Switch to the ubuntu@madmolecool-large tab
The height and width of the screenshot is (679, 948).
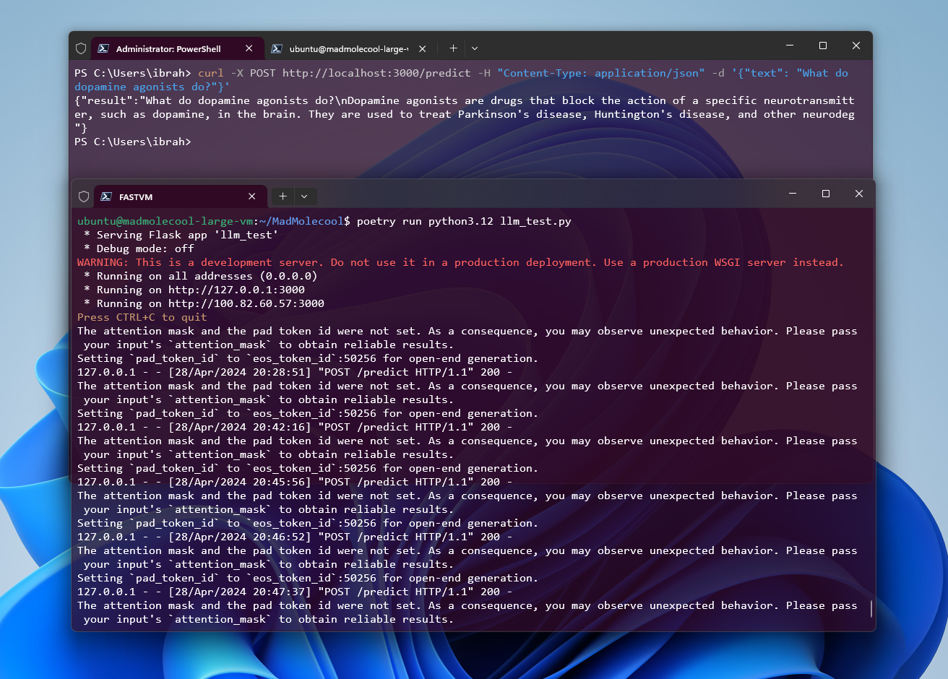click(x=349, y=48)
